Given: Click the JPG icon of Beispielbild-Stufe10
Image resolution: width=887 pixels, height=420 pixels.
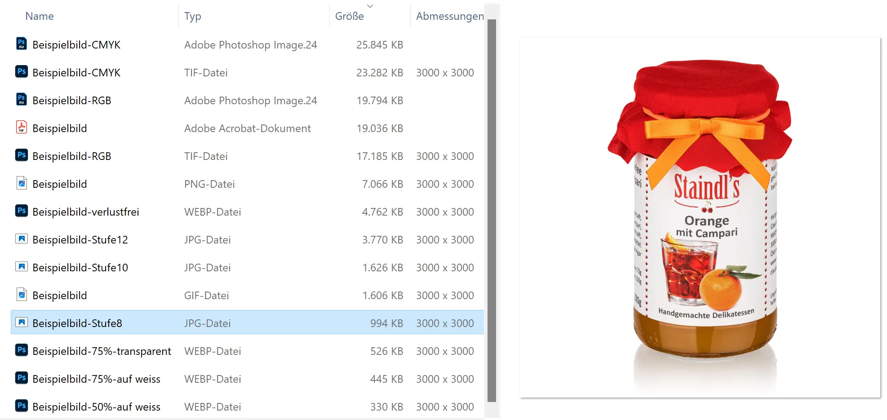Looking at the screenshot, I should click(x=21, y=267).
